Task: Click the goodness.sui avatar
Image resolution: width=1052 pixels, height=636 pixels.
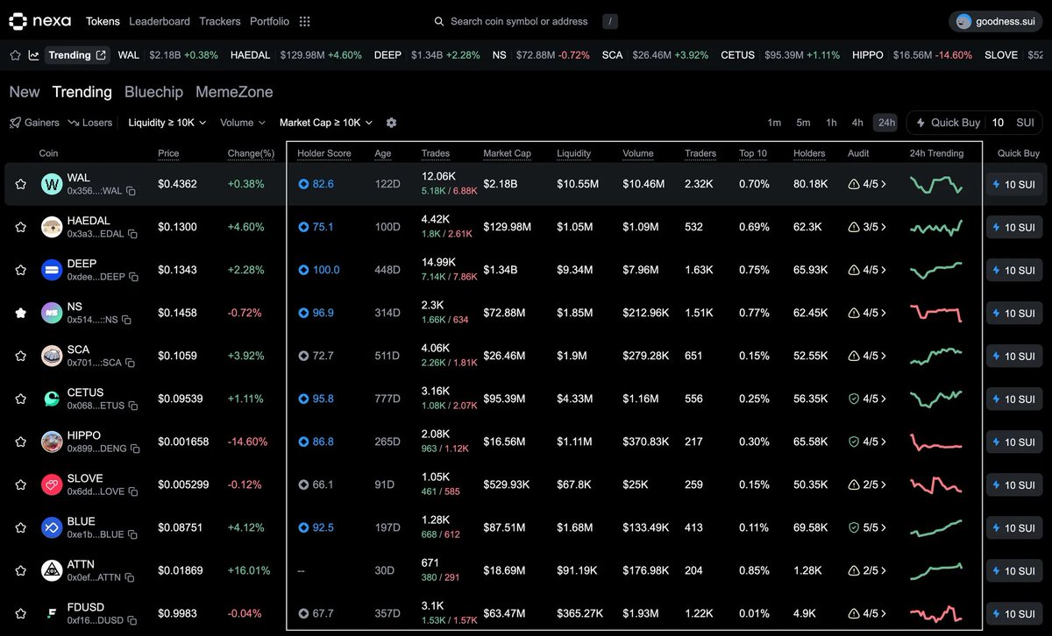Action: [x=963, y=21]
